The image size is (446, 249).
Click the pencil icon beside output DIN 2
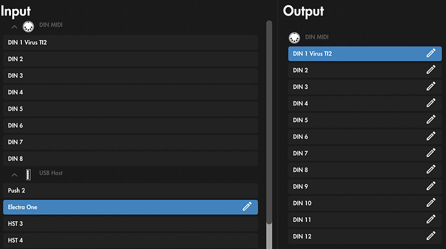click(x=430, y=70)
